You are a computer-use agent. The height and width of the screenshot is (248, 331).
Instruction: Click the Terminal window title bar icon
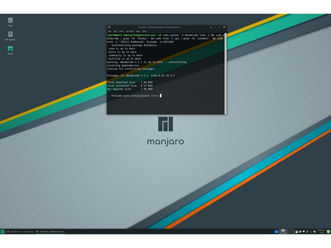109,27
